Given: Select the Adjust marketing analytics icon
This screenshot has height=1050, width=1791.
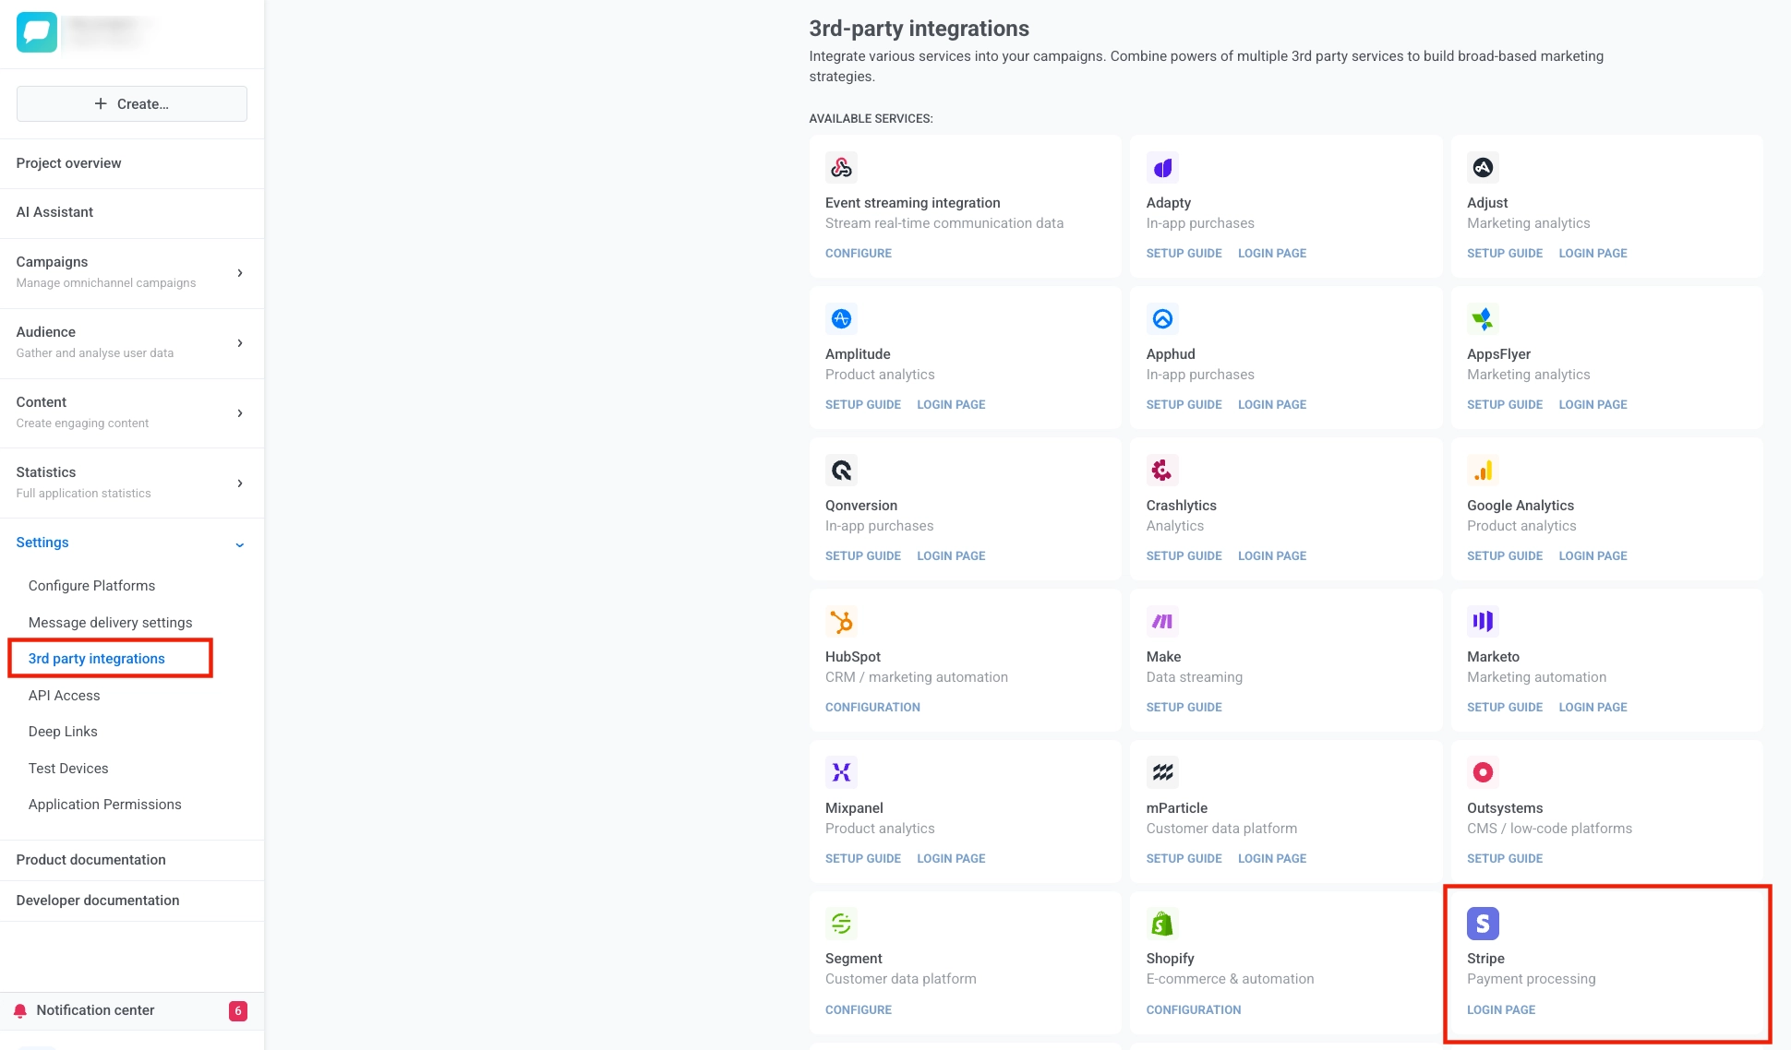Looking at the screenshot, I should (x=1483, y=167).
